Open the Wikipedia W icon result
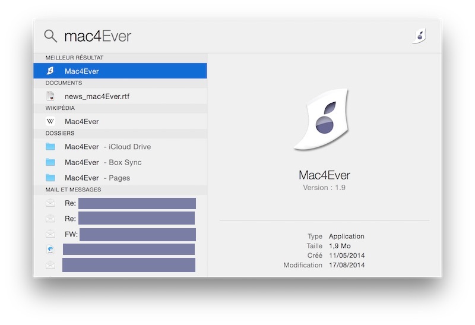475x325 pixels. (50, 121)
